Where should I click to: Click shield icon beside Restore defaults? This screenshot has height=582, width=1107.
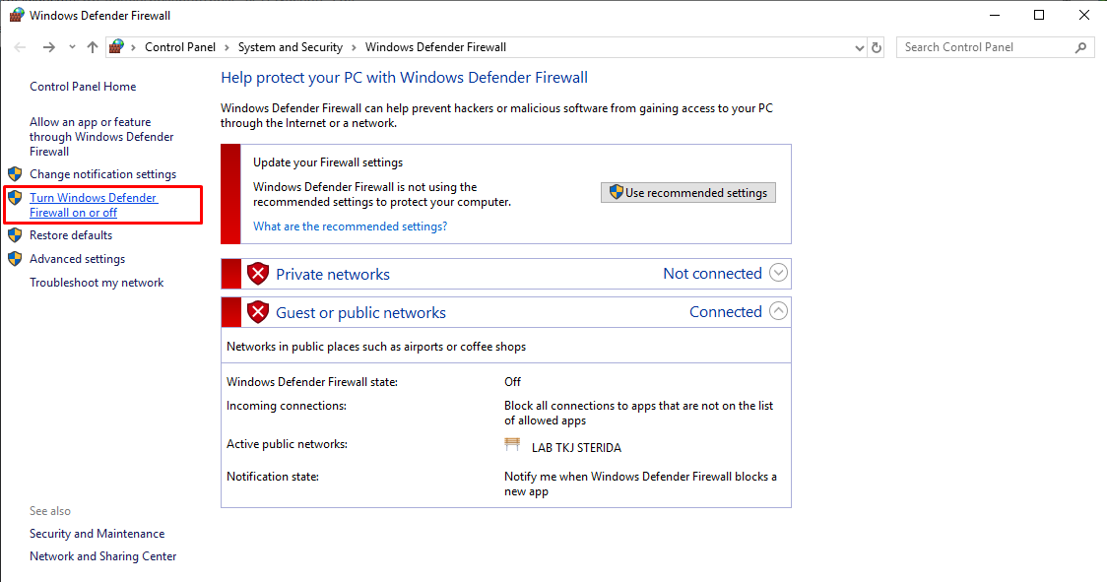coord(15,235)
